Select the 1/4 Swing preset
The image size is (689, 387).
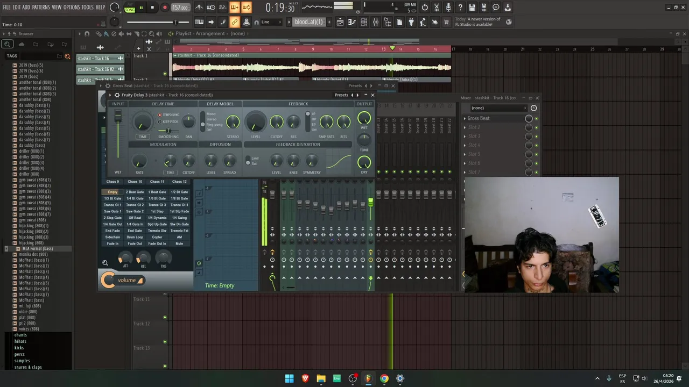coord(179,218)
